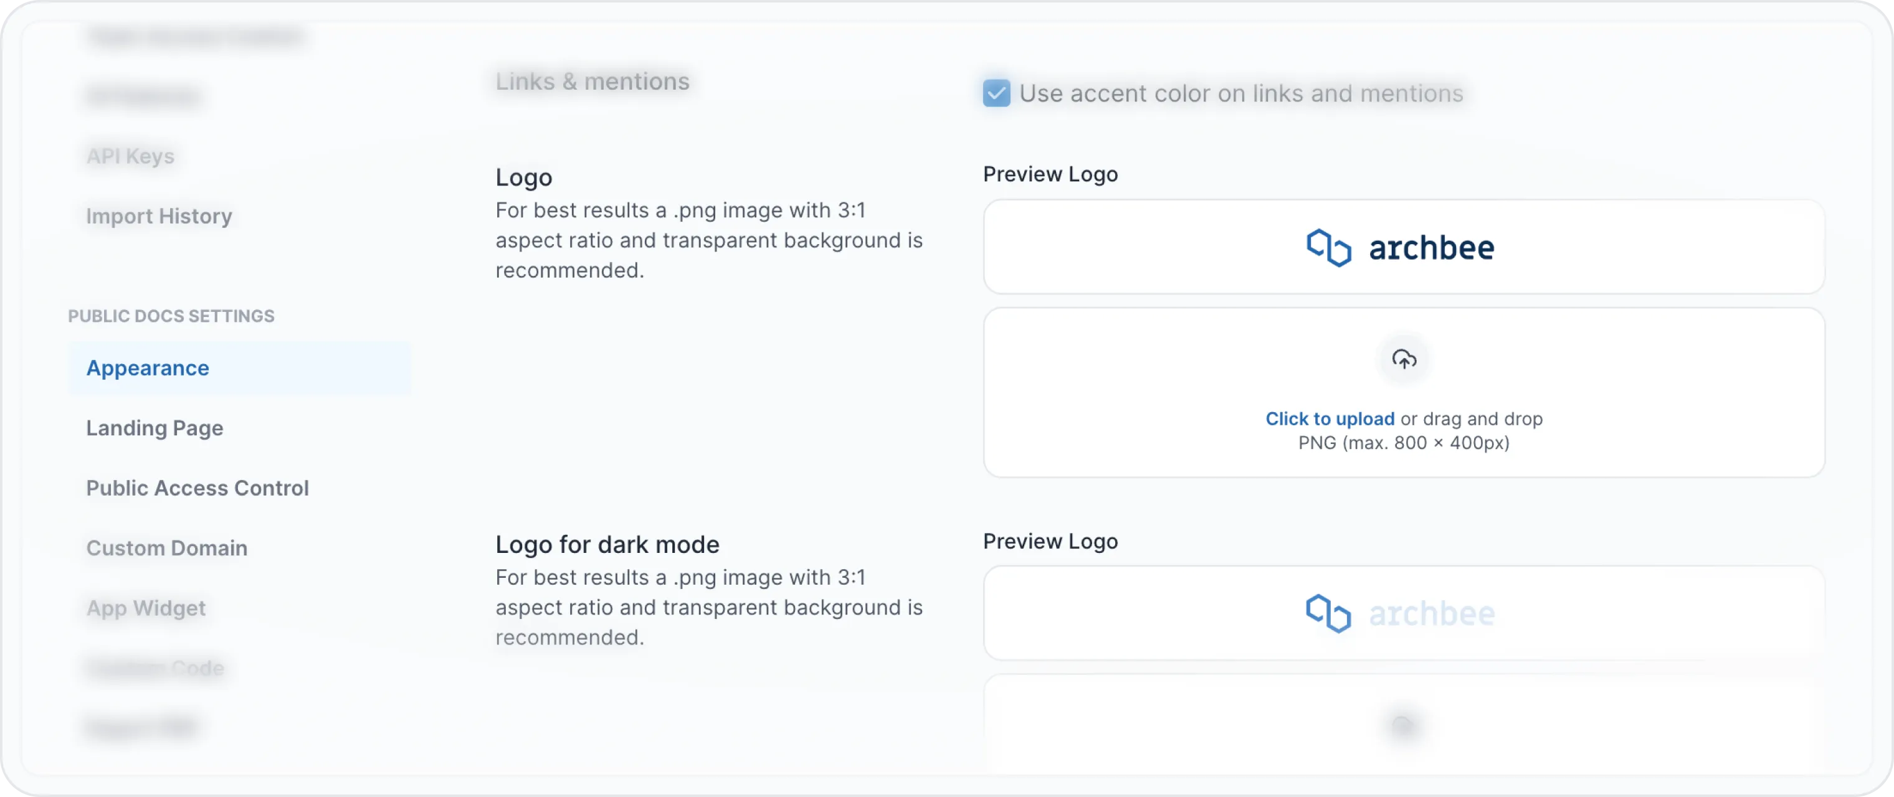
Task: Open App Widget settings
Action: (x=146, y=608)
